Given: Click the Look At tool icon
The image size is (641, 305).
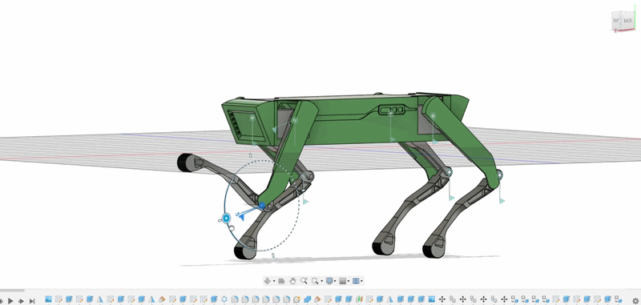Looking at the screenshot, I should pyautogui.click(x=281, y=280).
